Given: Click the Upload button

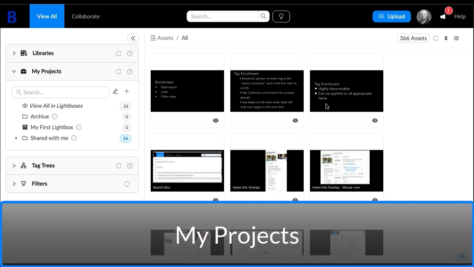Looking at the screenshot, I should (x=391, y=16).
